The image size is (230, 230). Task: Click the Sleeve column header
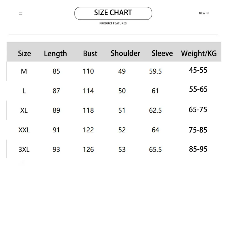[x=162, y=53]
